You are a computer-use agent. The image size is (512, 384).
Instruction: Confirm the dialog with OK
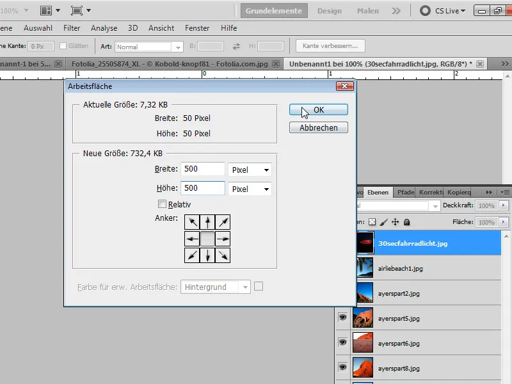(x=318, y=109)
